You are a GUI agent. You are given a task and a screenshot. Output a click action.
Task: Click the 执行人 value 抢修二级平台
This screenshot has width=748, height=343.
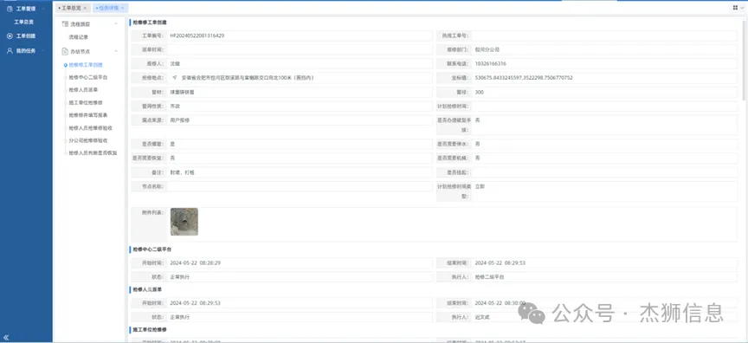point(489,276)
